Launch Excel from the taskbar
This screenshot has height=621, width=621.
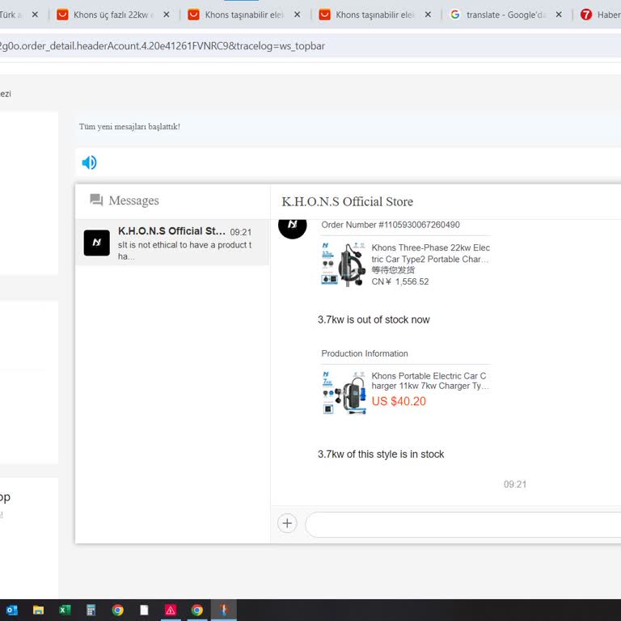[x=65, y=610]
